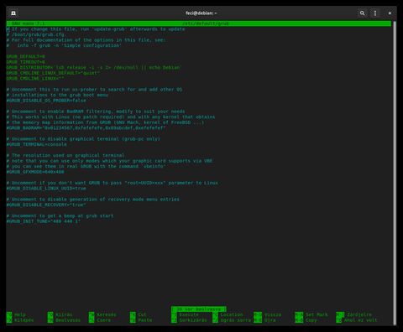Click the Execute shortcut in nano's footer
403x332 pixels.
click(185, 314)
